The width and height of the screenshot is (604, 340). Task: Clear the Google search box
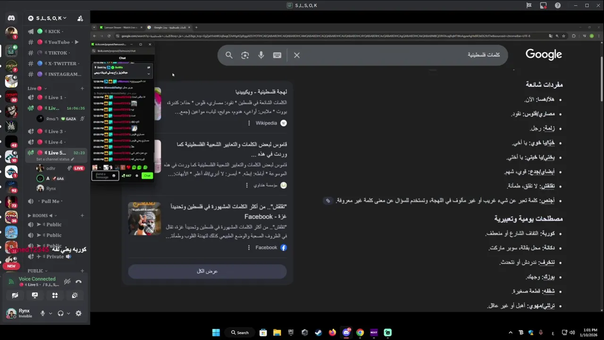point(297,55)
